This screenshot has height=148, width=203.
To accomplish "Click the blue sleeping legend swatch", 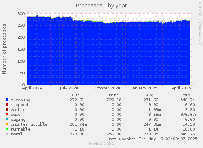I will coord(7,100).
